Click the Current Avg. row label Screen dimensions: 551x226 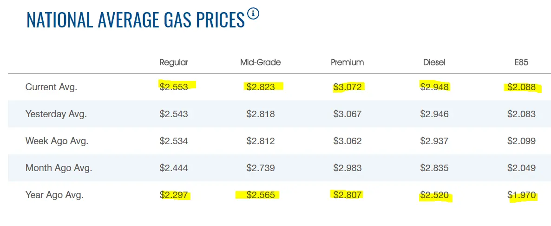point(51,87)
